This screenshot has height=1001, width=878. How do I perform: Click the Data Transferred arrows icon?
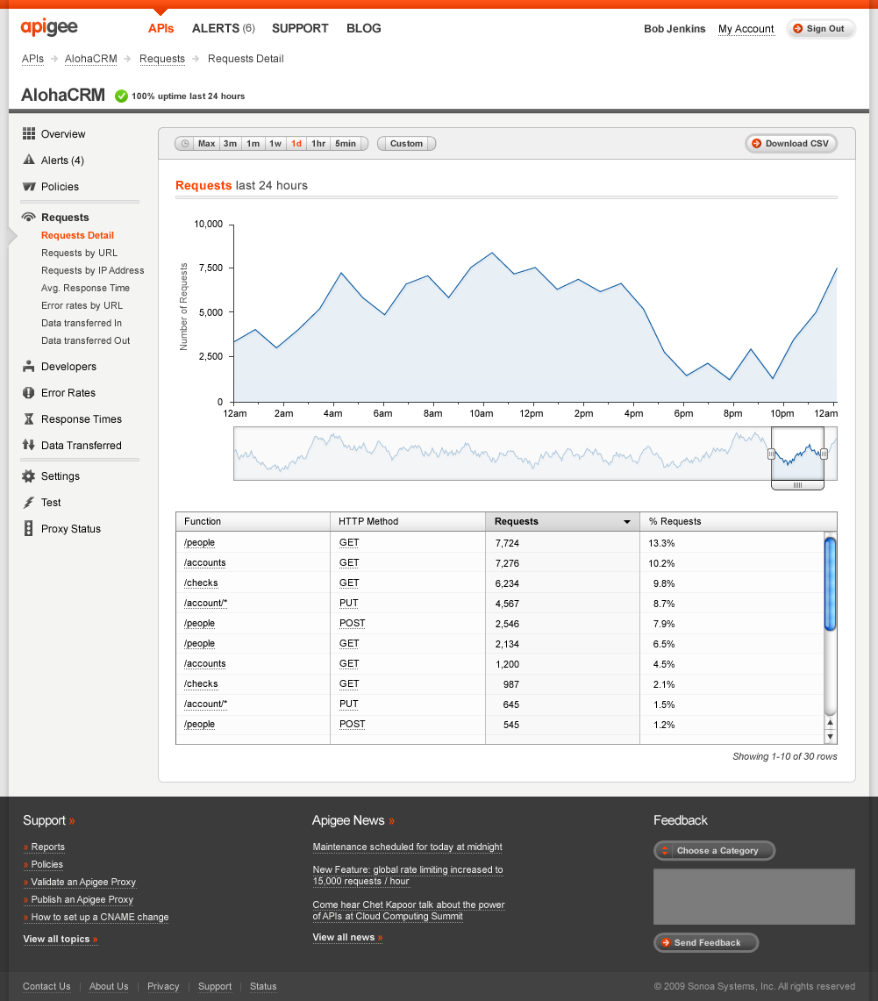click(x=29, y=446)
